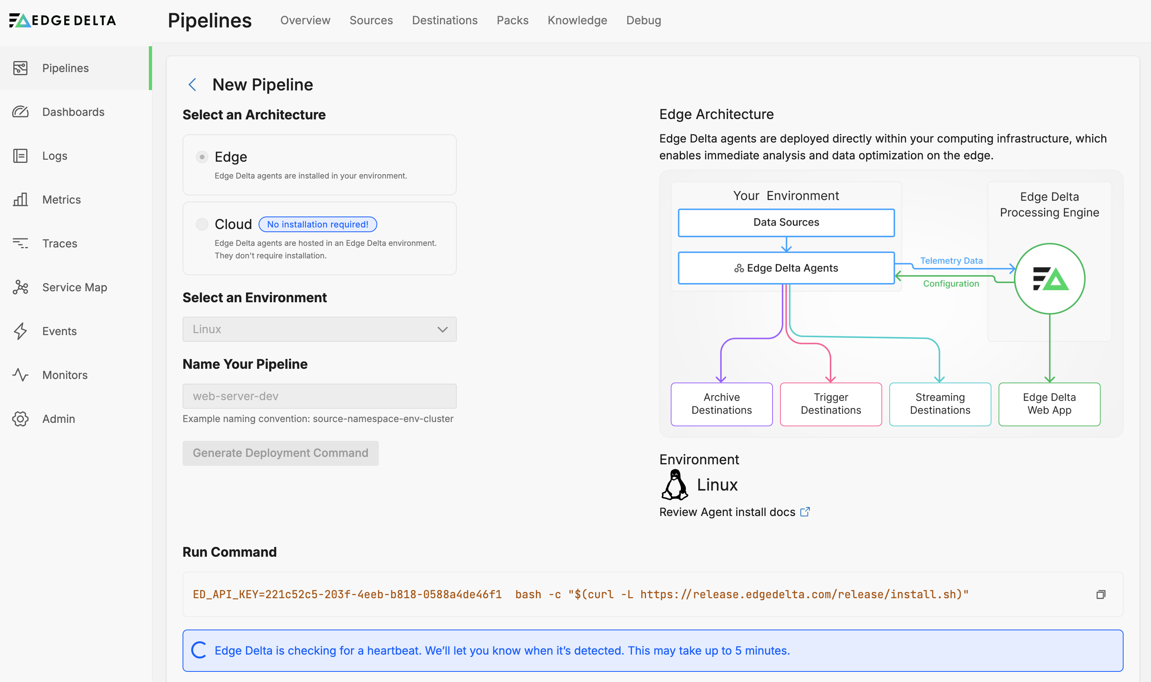This screenshot has height=682, width=1151.
Task: Click the Pipelines page title
Action: (210, 21)
